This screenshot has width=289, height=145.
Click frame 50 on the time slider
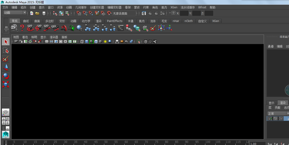pyautogui.click(x=106, y=142)
